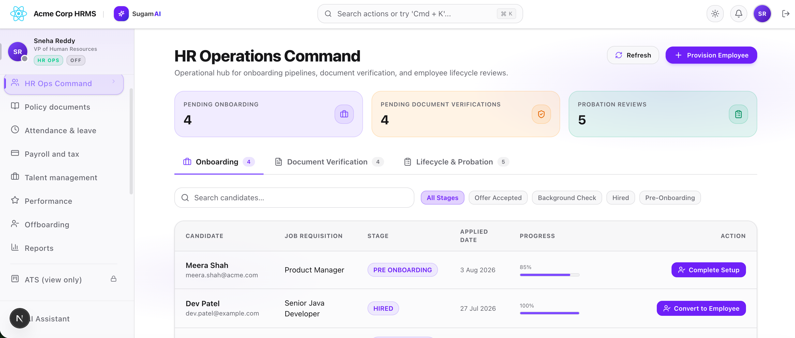Toggle the OFF switch under Sneha Reddy

point(76,60)
